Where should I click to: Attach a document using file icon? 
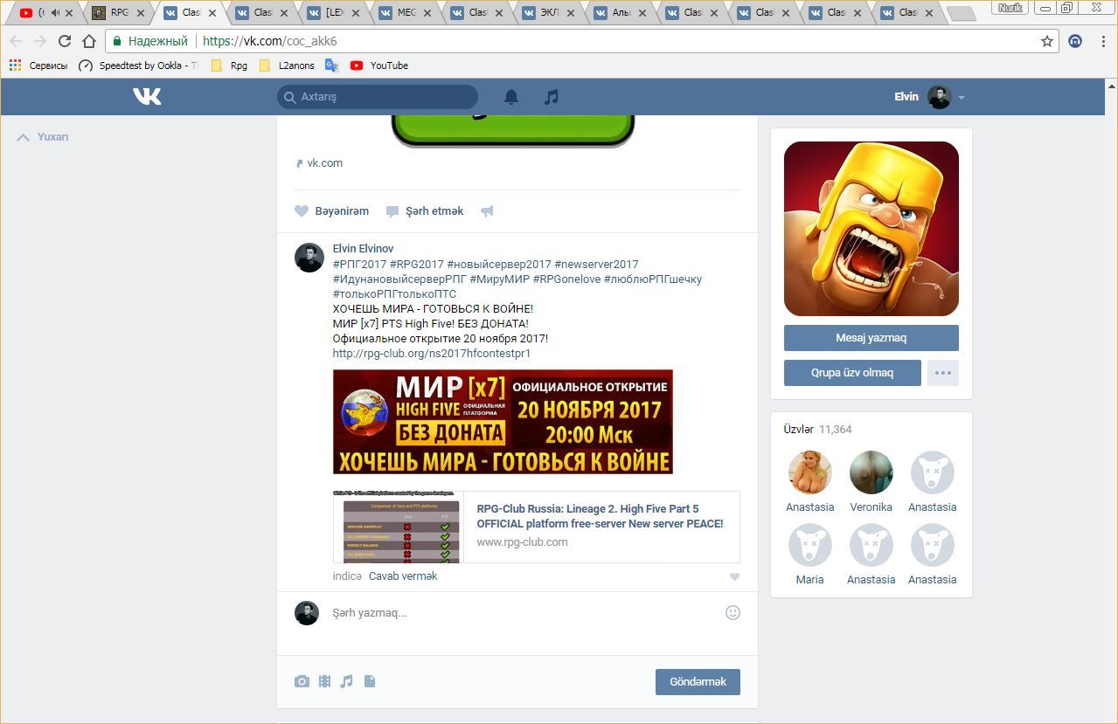tap(370, 681)
